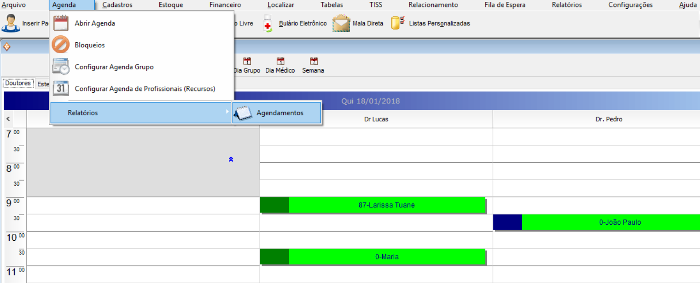The width and height of the screenshot is (700, 283).
Task: Open the Bulário Eletrônico toolbar icon
Action: (x=268, y=23)
